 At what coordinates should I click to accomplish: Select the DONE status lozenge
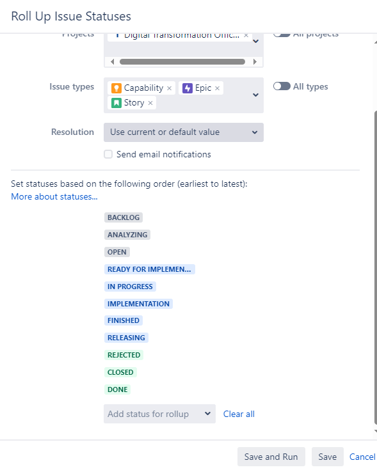tap(118, 389)
